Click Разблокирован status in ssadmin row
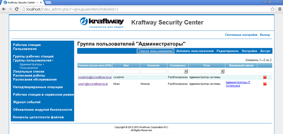283x134 pixels. pyautogui.click(x=178, y=77)
